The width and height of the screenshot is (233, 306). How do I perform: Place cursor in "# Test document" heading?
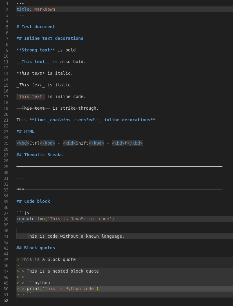[36, 27]
